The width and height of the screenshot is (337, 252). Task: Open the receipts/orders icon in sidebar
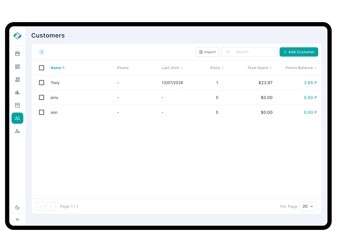tap(17, 80)
